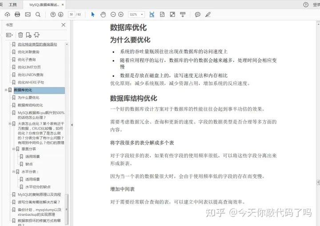Select bookmark 读写分离有哪些解决方案？
Screen dimensions: 320x226
click(39, 202)
